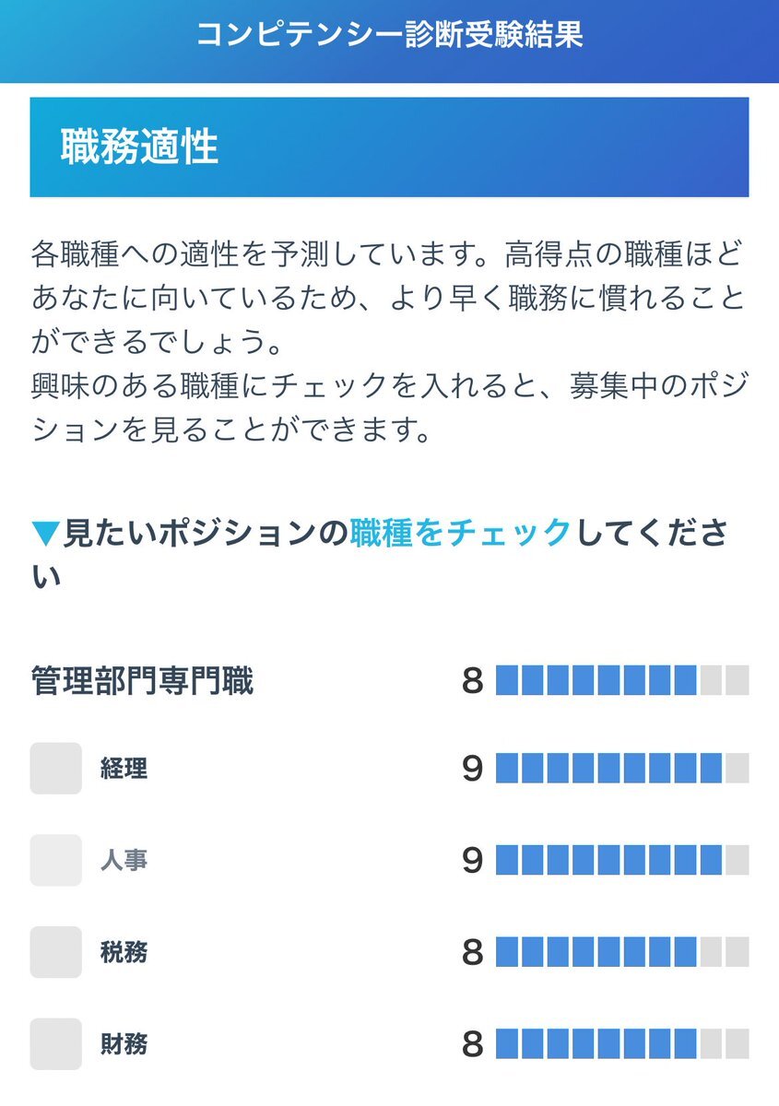Click the 人事 score bar

622,861
